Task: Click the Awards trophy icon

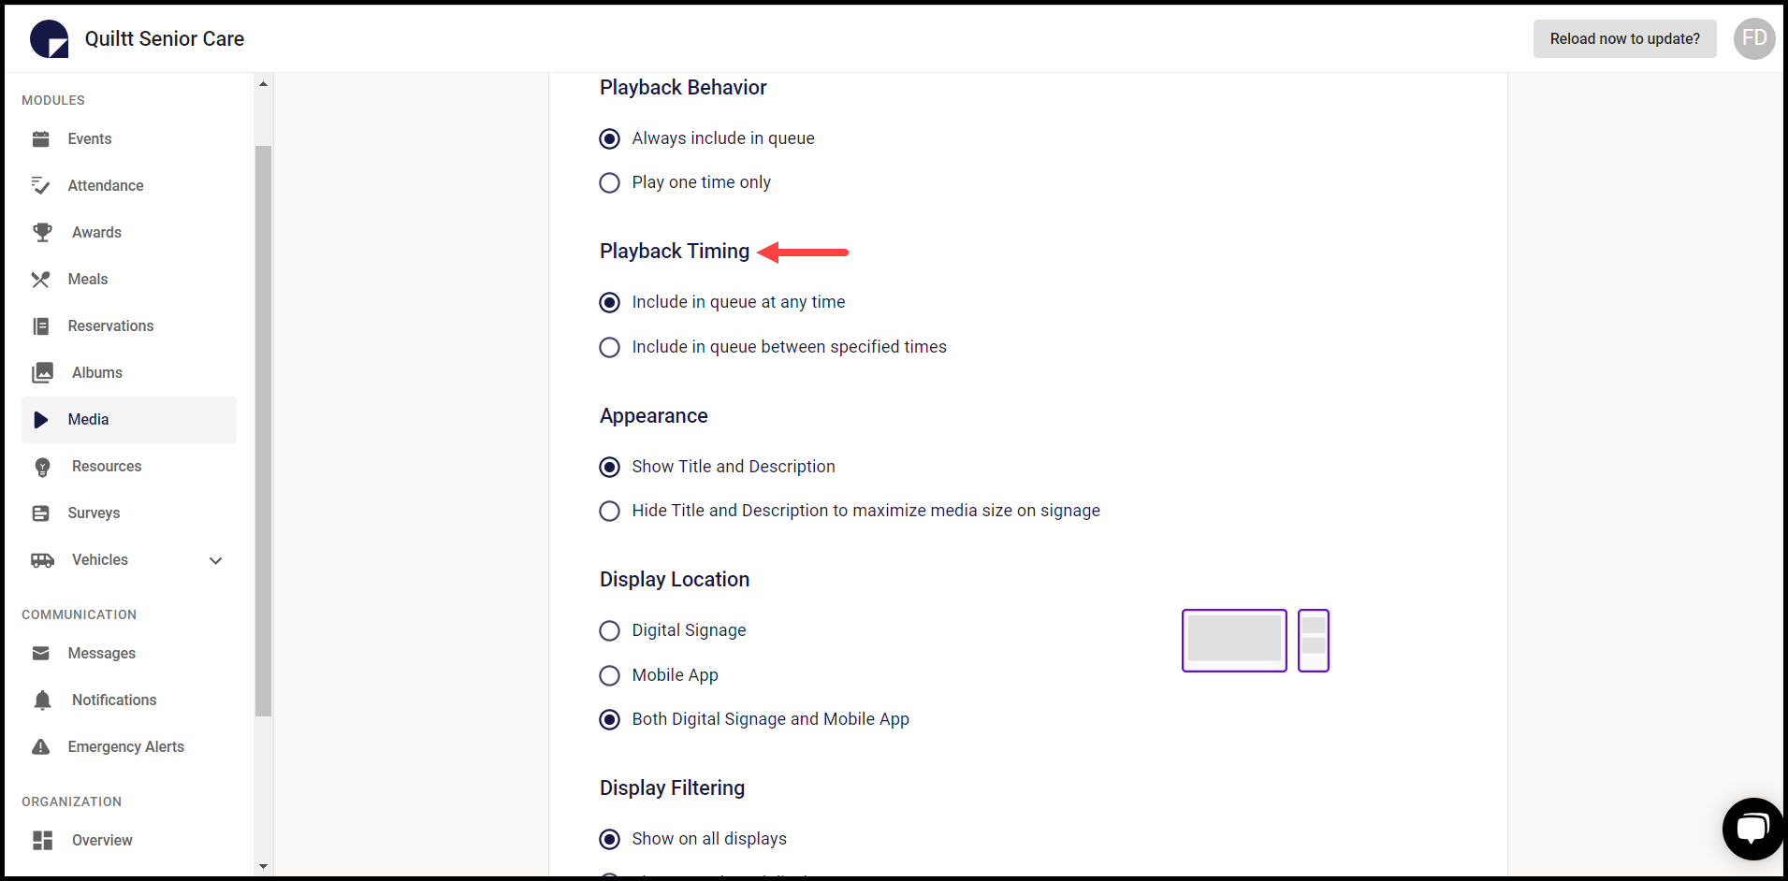Action: click(x=42, y=233)
